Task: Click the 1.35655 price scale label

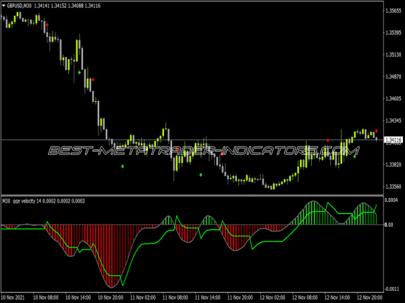Action: [x=393, y=11]
